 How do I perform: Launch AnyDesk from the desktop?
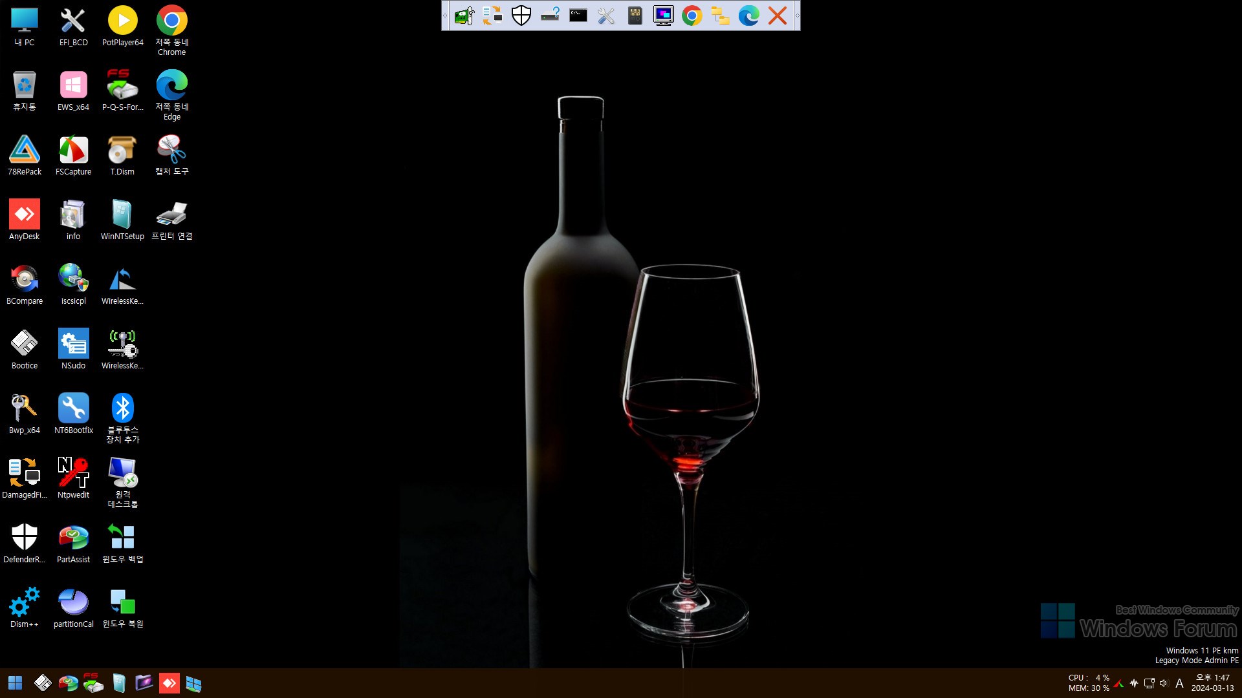pyautogui.click(x=25, y=221)
